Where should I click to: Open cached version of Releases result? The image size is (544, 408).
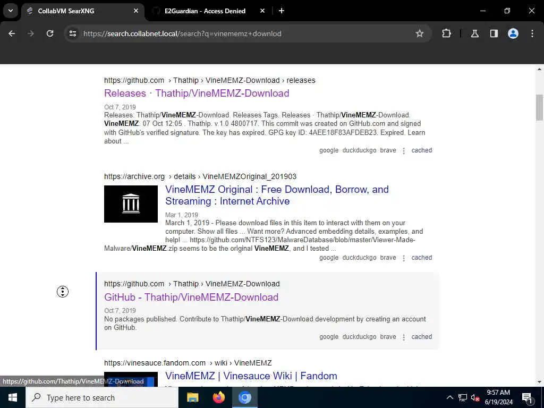(x=421, y=150)
